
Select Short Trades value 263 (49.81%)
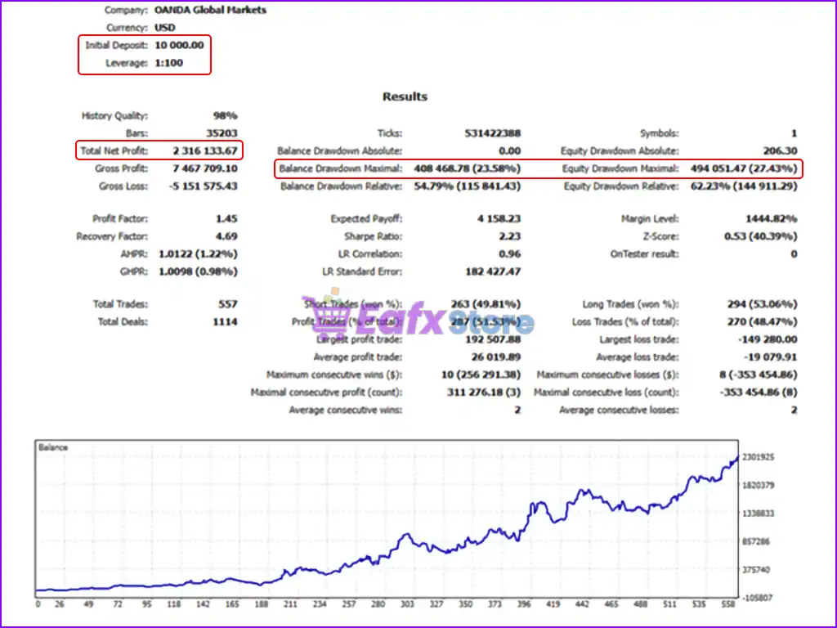(x=486, y=304)
